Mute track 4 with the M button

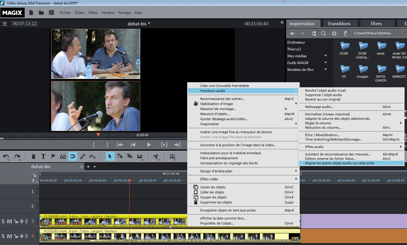[x=9, y=236]
